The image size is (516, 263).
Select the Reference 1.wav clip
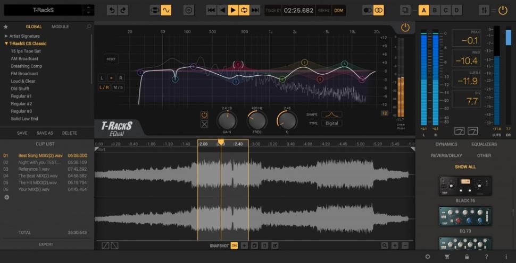tap(45, 169)
